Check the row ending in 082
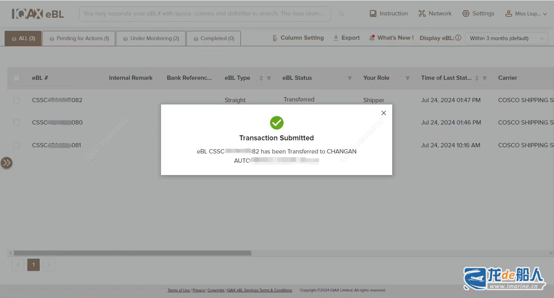Image resolution: width=554 pixels, height=298 pixels. (x=17, y=100)
